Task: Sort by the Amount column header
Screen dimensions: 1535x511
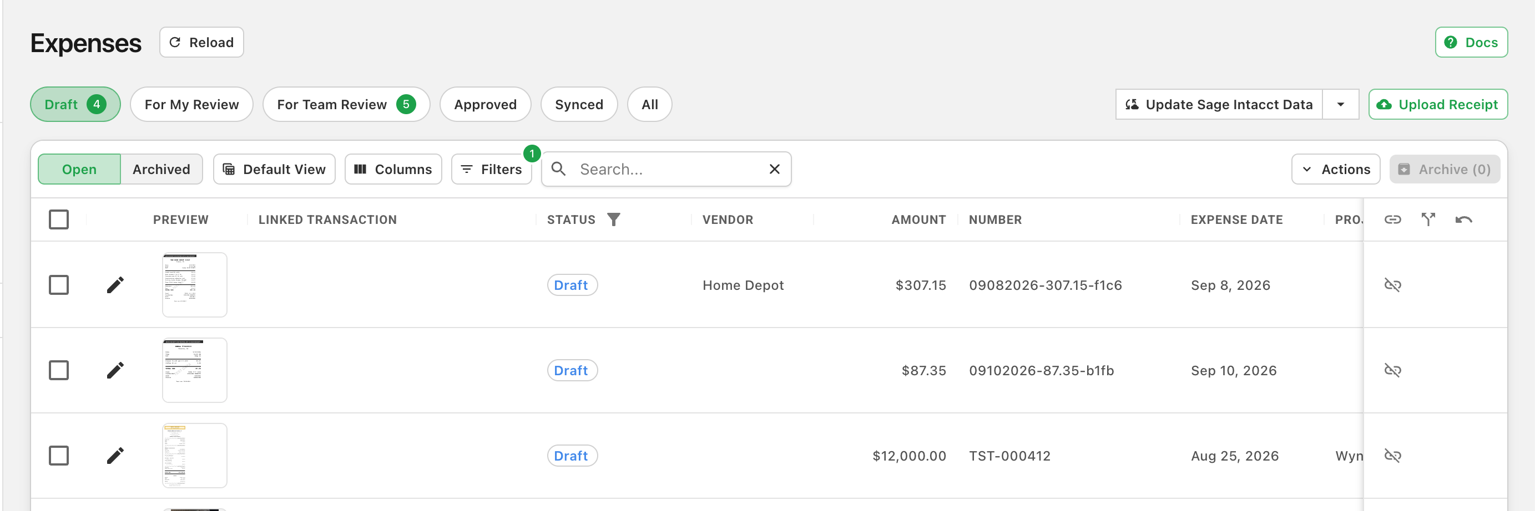Action: click(x=918, y=219)
